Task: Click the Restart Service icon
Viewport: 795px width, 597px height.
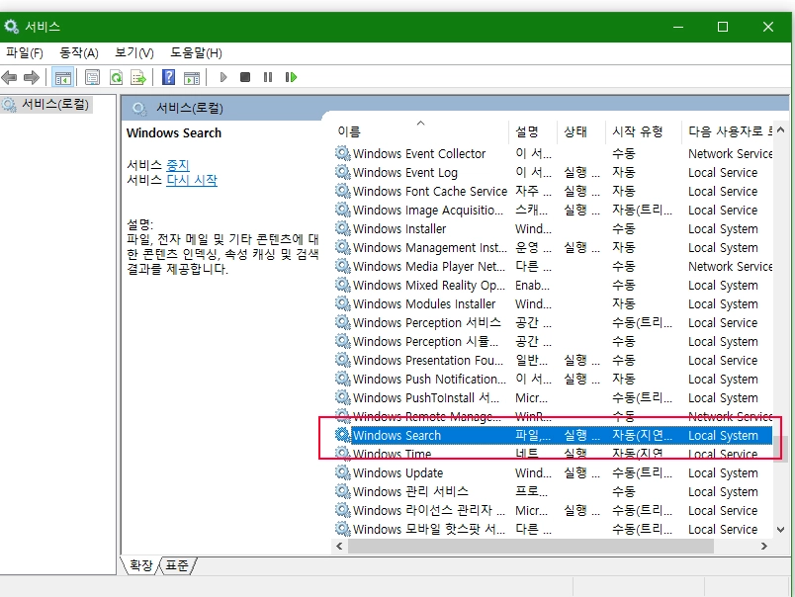Action: pos(291,77)
